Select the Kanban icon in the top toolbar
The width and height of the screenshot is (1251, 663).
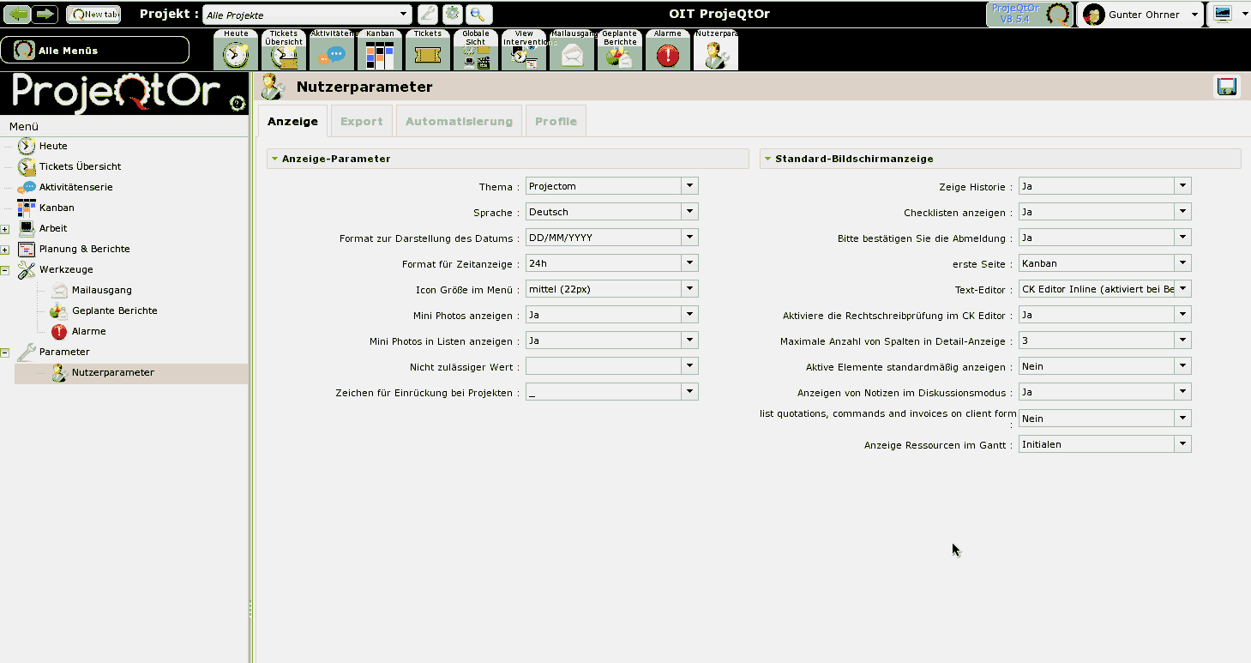point(379,53)
